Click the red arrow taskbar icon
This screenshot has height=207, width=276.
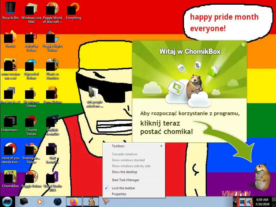tap(106, 201)
